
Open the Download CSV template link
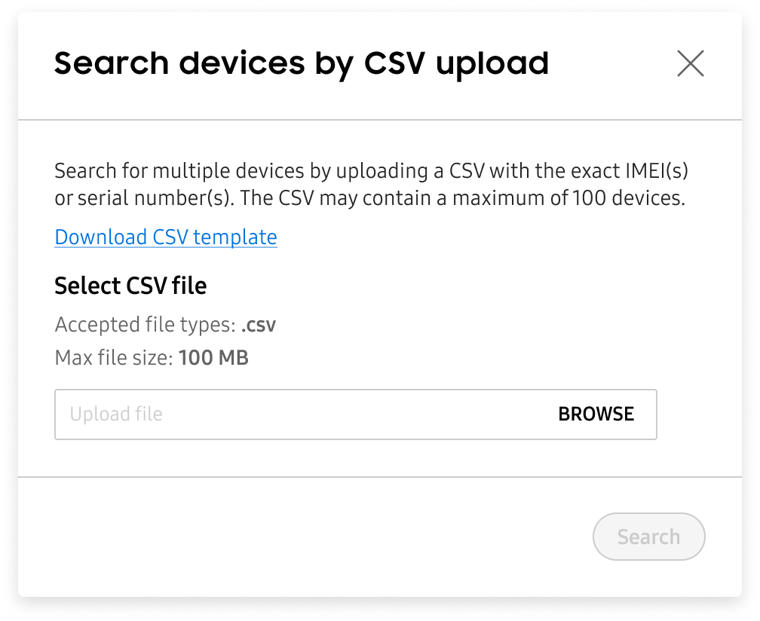tap(166, 237)
